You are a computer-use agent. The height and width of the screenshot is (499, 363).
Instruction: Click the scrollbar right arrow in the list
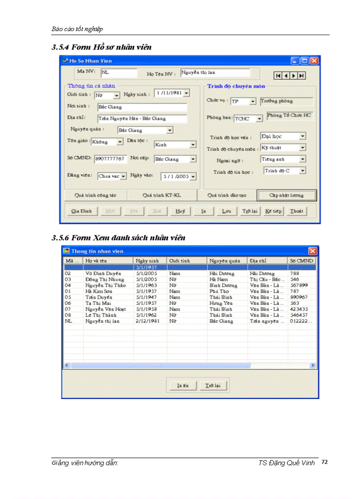(313, 365)
